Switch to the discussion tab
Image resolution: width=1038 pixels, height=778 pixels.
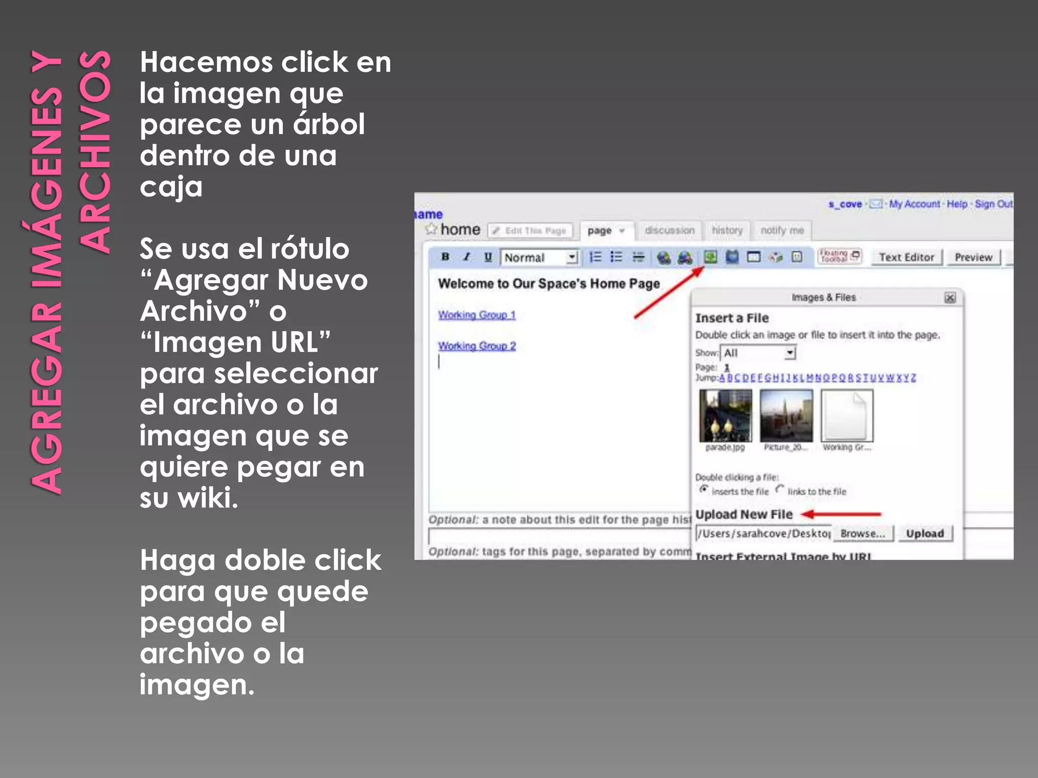[x=670, y=230]
